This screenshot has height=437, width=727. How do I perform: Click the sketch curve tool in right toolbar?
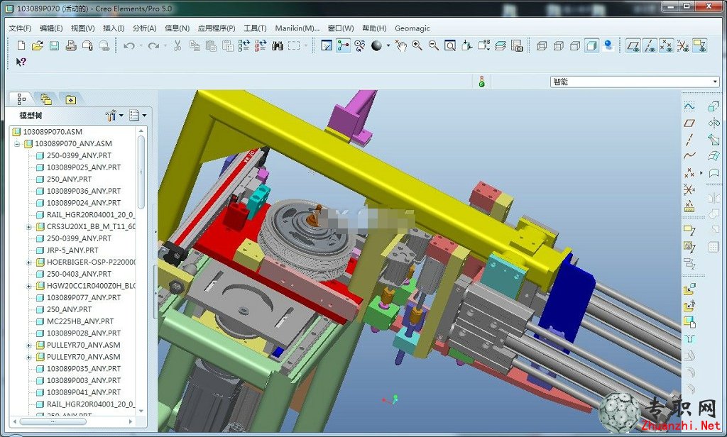tap(689, 106)
